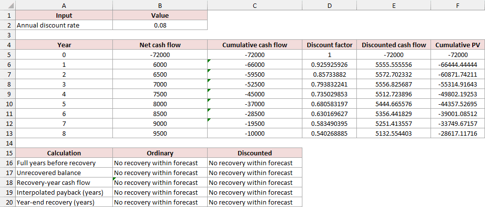Click the "Calculation" header cell
This screenshot has height=207, width=485.
coord(64,153)
